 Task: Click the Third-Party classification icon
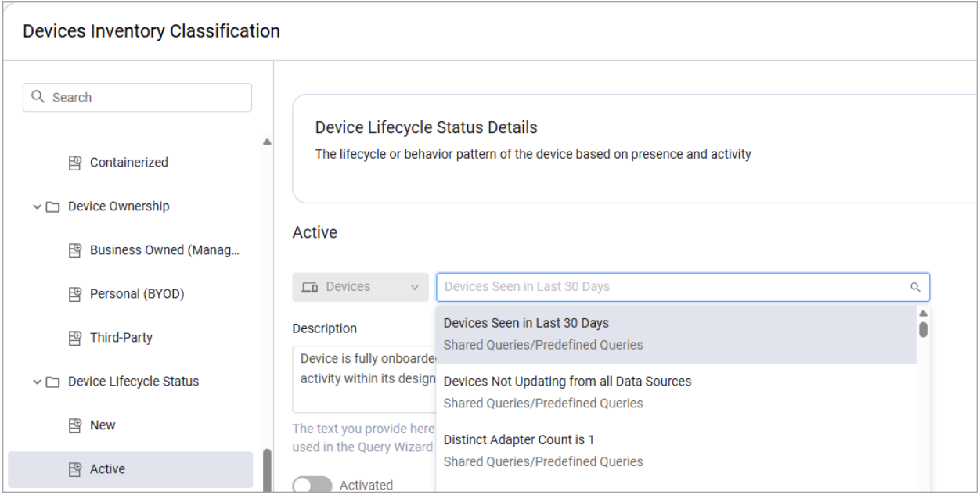[x=75, y=338]
